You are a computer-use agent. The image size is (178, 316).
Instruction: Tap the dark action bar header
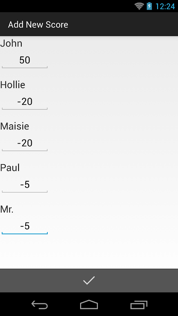[x=89, y=24]
